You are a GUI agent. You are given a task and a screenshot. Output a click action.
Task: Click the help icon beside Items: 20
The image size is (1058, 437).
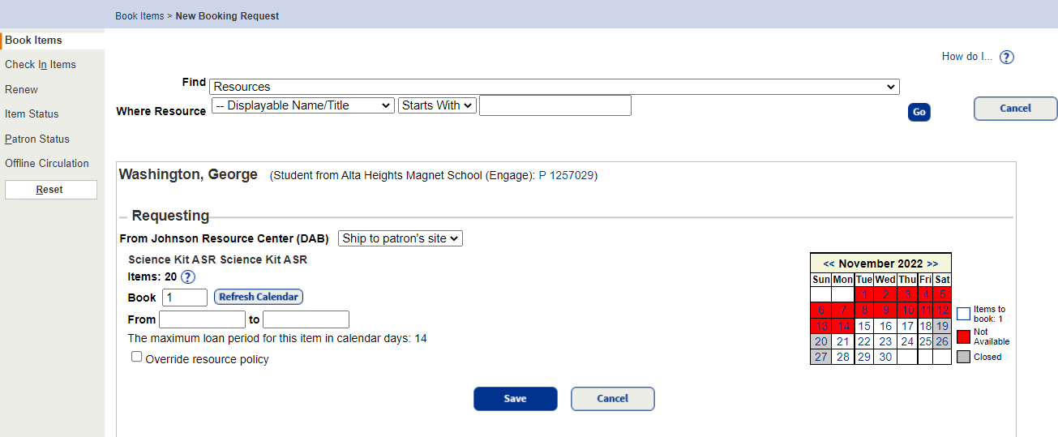click(187, 277)
